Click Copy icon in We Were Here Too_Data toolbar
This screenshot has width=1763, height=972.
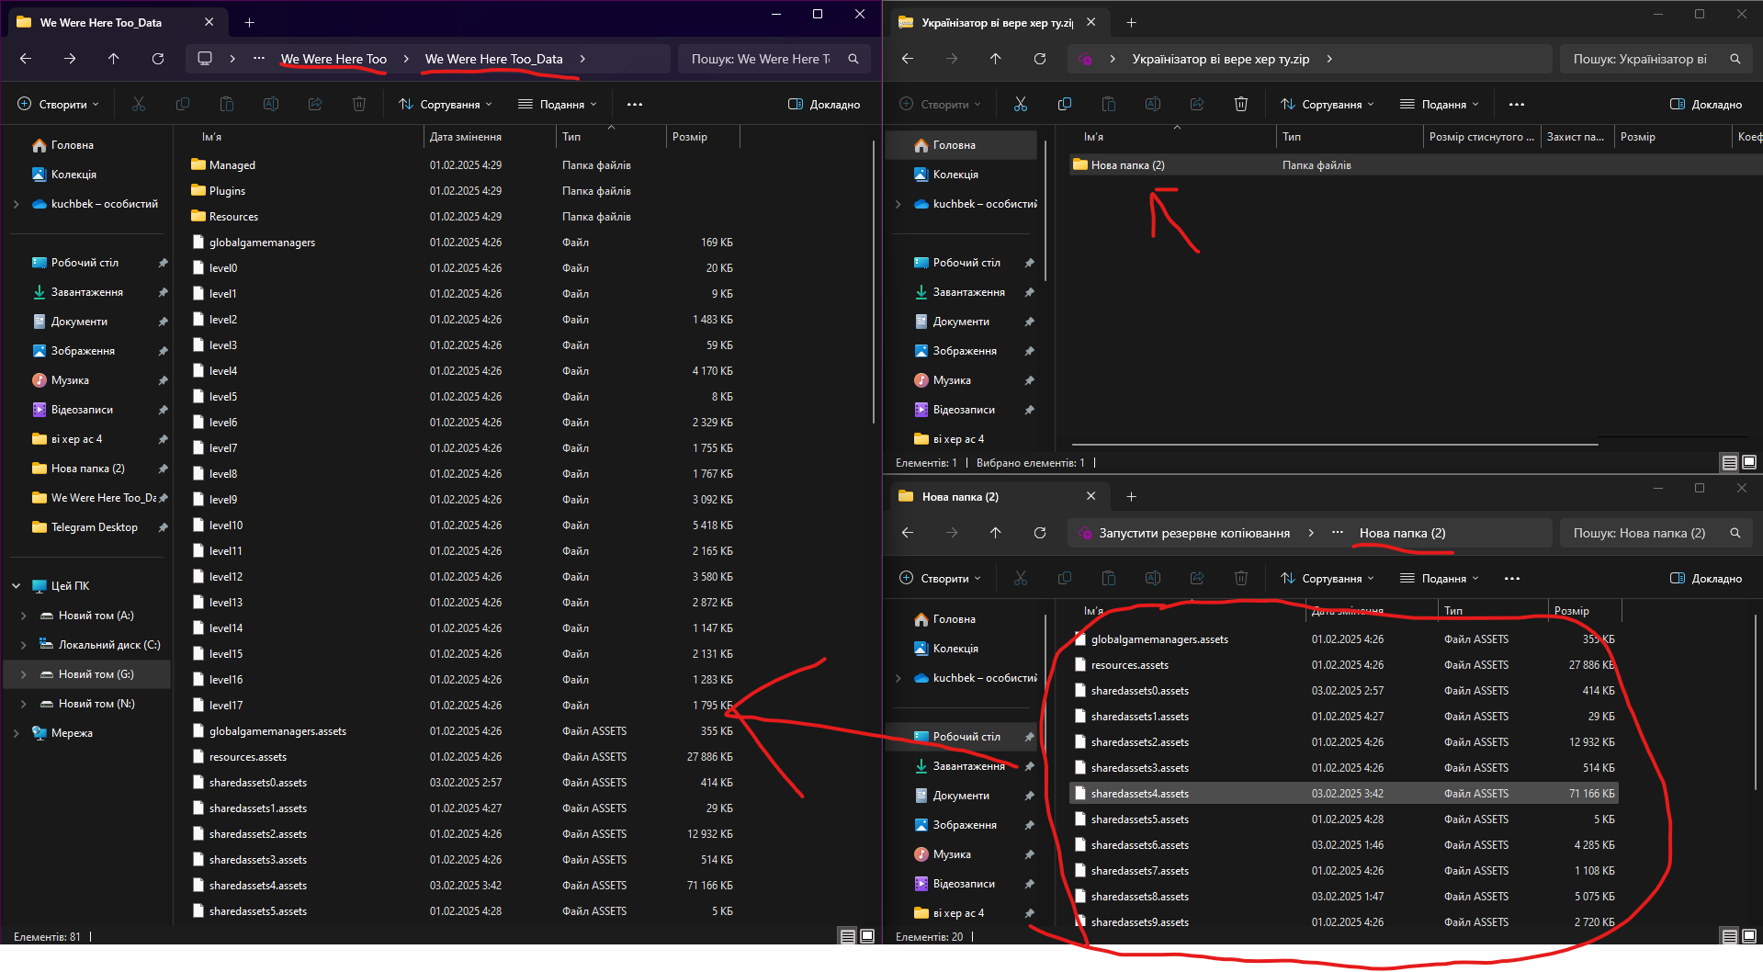(183, 105)
